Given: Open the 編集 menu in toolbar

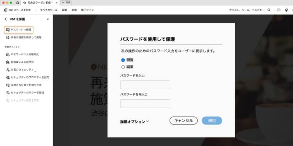Looking at the screenshot, I should [64, 10].
